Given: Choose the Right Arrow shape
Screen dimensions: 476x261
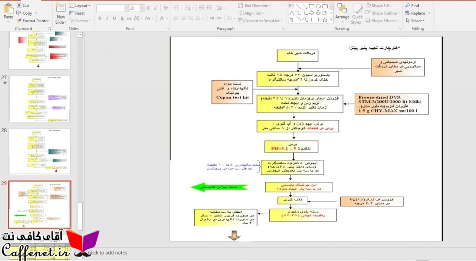Looking at the screenshot, I should (311, 13).
